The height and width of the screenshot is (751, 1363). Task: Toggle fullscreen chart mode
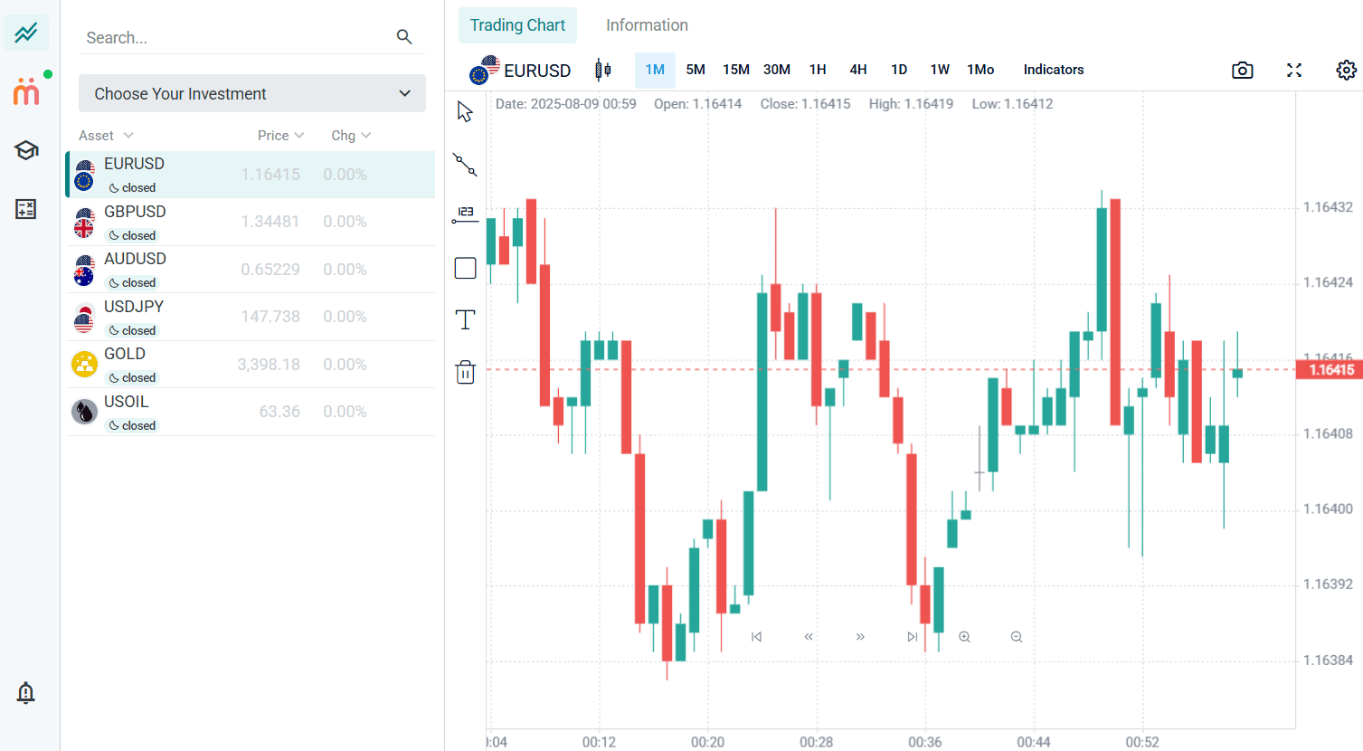pos(1293,70)
